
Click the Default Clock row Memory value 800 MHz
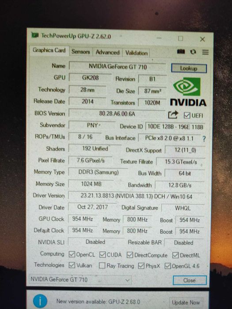click(137, 231)
